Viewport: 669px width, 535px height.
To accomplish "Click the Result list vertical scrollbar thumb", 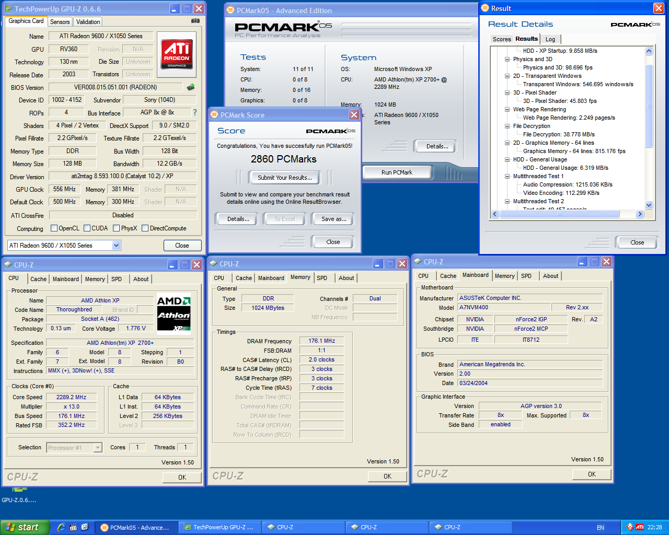I will tap(649, 106).
